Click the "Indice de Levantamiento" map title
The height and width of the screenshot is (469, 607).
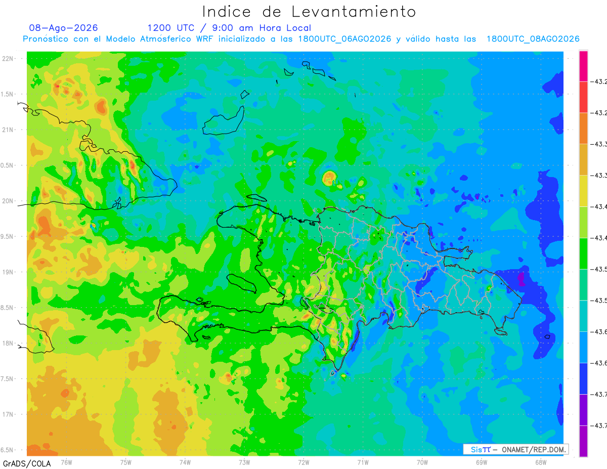pos(309,12)
